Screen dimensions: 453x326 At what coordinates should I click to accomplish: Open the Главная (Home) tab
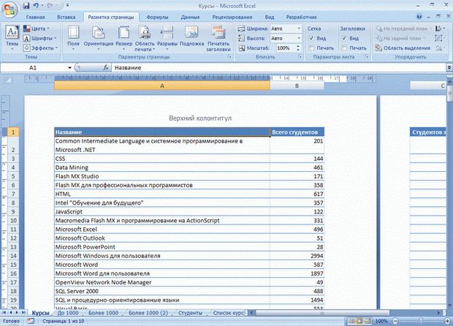35,17
